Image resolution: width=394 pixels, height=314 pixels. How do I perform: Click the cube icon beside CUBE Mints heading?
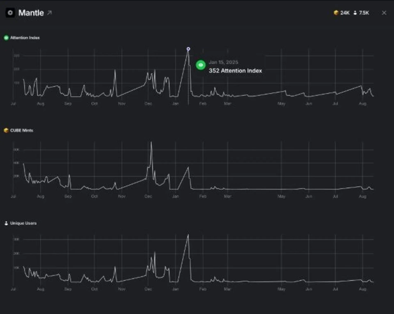tap(6, 130)
